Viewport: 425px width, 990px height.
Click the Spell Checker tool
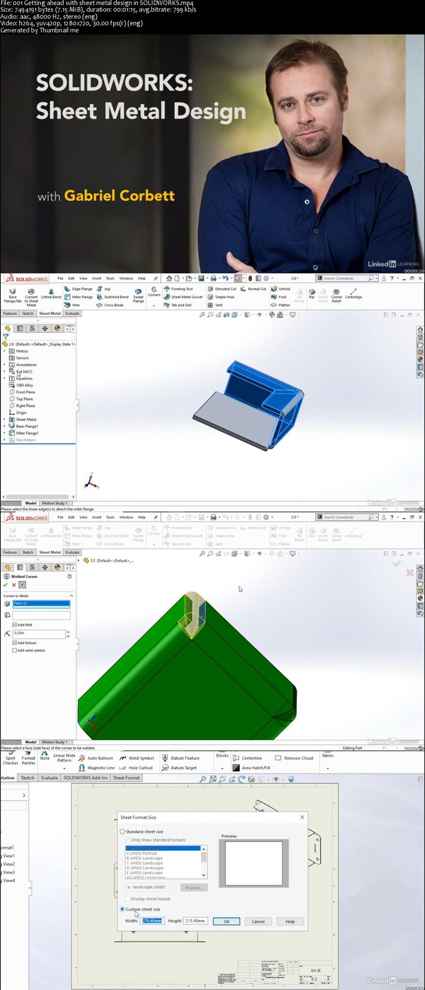click(11, 759)
